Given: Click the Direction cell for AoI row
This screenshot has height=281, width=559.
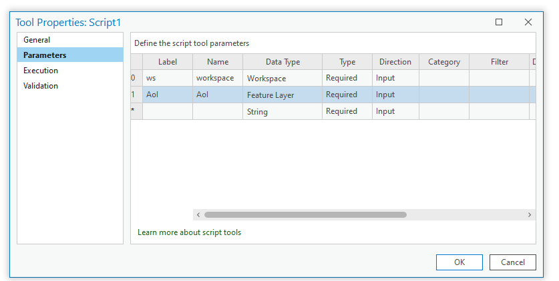Looking at the screenshot, I should pyautogui.click(x=395, y=95).
